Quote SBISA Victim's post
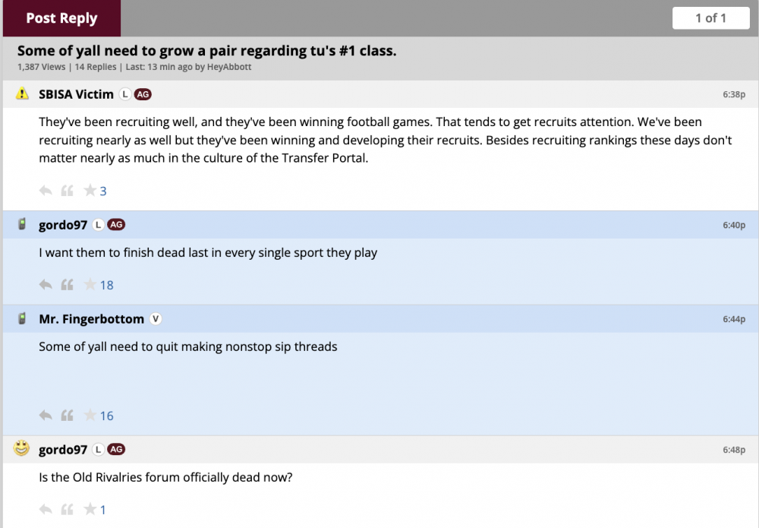759x528 pixels. click(x=68, y=191)
